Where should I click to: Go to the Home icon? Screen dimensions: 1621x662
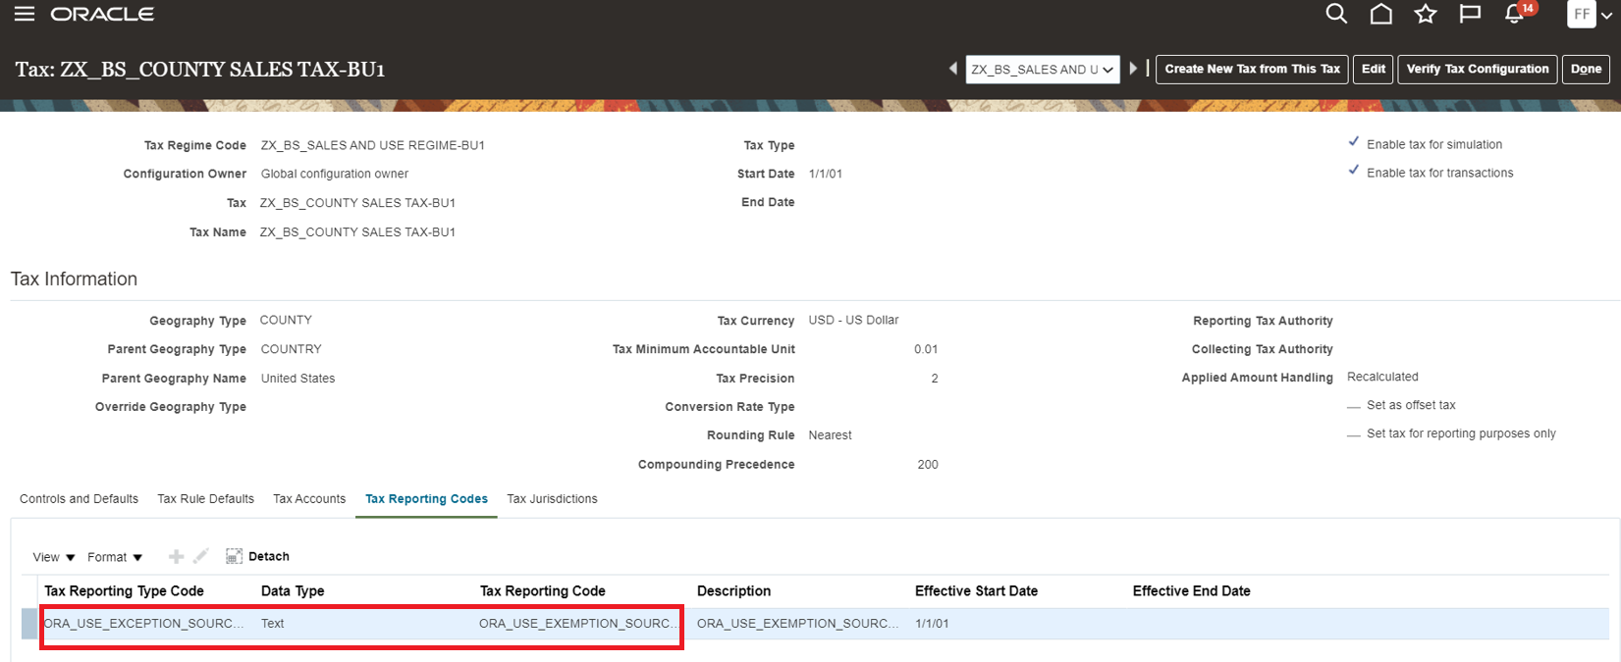[x=1380, y=14]
